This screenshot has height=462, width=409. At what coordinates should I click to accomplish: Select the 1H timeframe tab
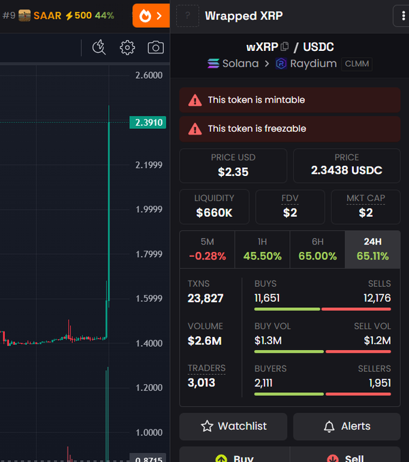coord(262,249)
